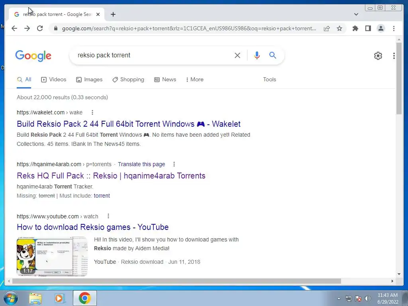Screen dimensions: 408x306
Task: Close the reksio pack torrent tab
Action: coord(98,14)
